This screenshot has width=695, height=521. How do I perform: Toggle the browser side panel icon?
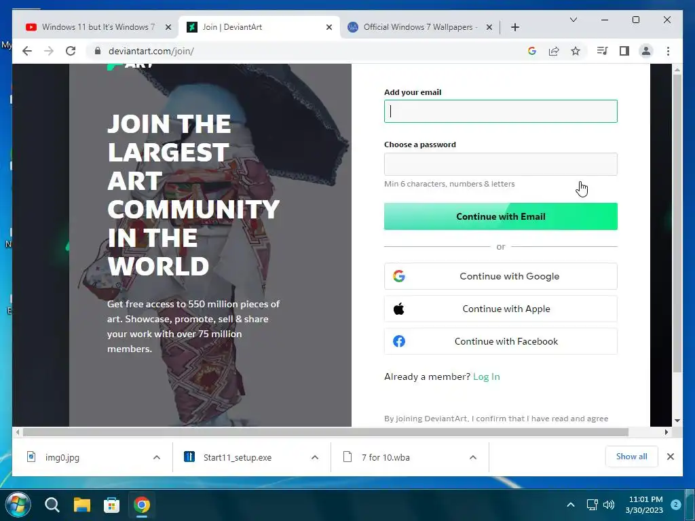tap(624, 51)
